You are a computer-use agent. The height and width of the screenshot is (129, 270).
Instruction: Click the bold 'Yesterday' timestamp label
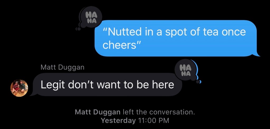[x=118, y=121]
